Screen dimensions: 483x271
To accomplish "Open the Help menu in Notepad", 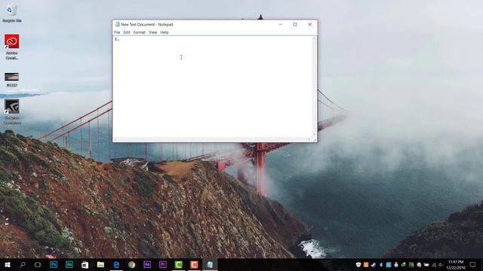I will [165, 32].
